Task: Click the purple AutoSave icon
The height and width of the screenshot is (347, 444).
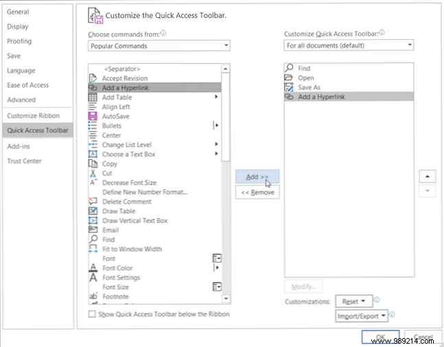Action: pos(93,116)
